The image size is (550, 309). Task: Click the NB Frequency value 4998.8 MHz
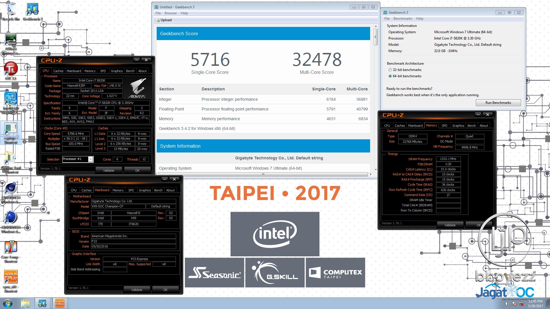pyautogui.click(x=470, y=147)
